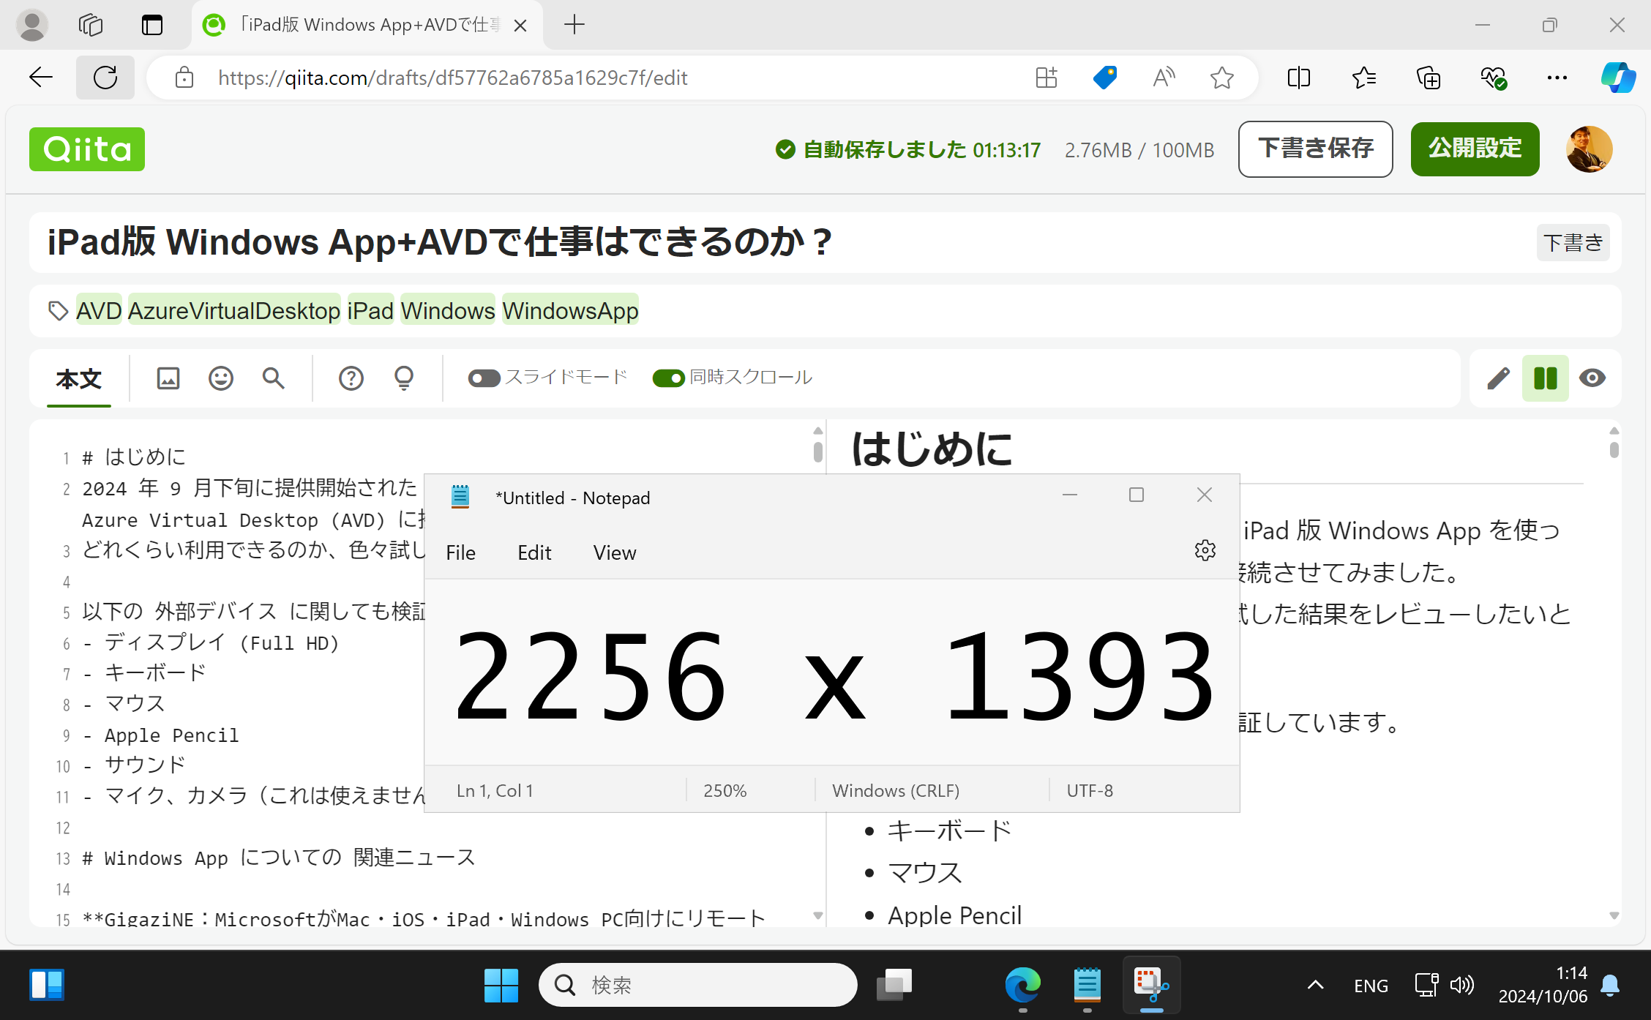1651x1020 pixels.
Task: Open the emoji picker
Action: (220, 378)
